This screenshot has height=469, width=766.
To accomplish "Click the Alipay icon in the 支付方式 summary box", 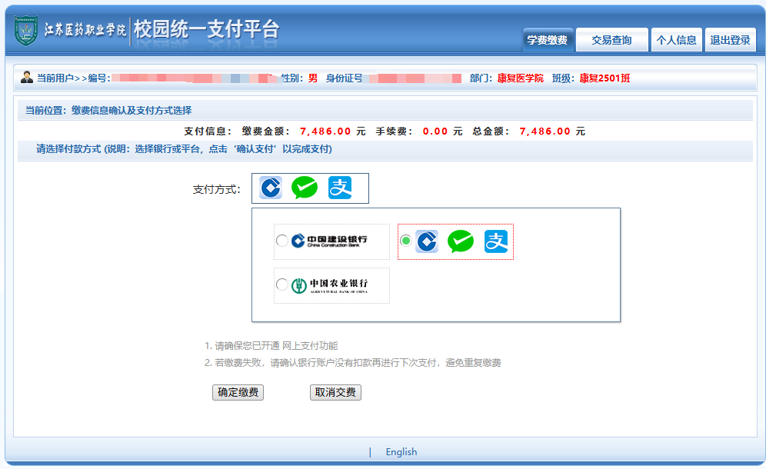I will [340, 188].
